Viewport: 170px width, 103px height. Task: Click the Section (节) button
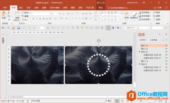point(25,20)
